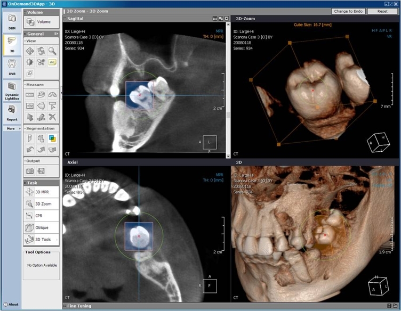
Task: Select the 3D Zoom task
Action: click(41, 204)
